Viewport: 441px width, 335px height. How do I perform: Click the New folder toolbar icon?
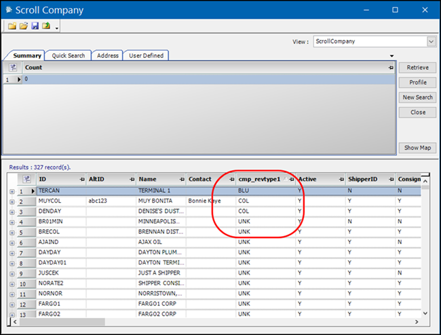click(x=12, y=26)
